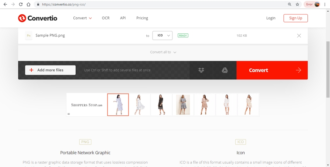Click the Dropbox upload icon
Screen dimensions: 330x167
pos(201,70)
